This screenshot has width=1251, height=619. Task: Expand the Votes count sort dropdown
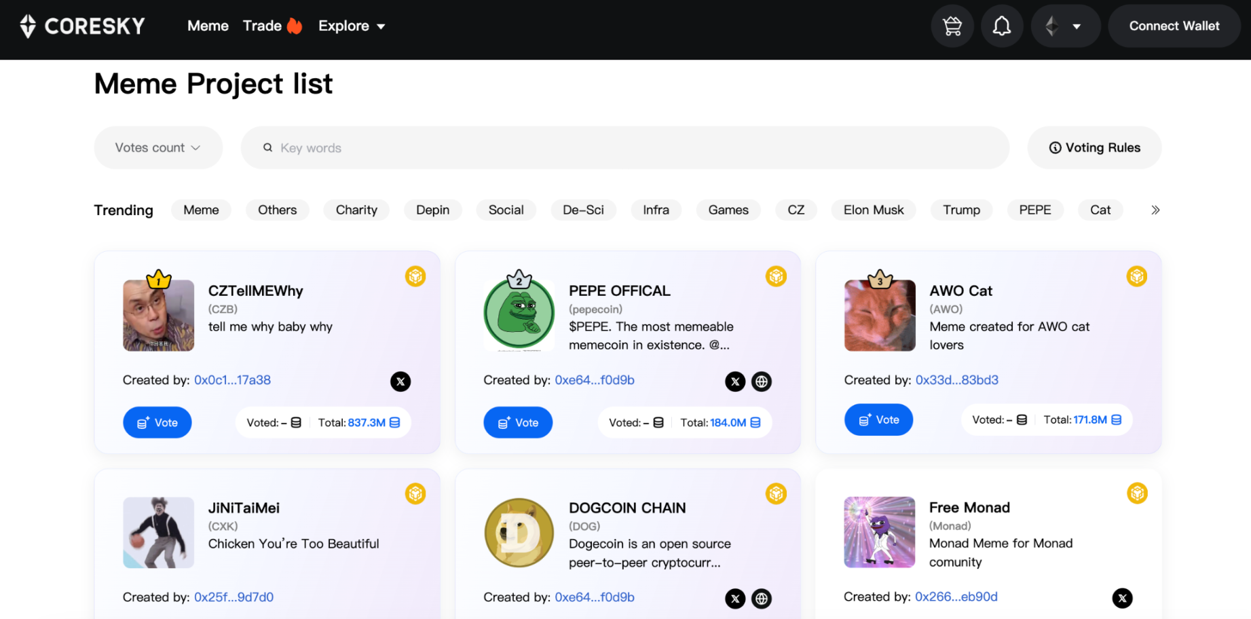point(157,148)
